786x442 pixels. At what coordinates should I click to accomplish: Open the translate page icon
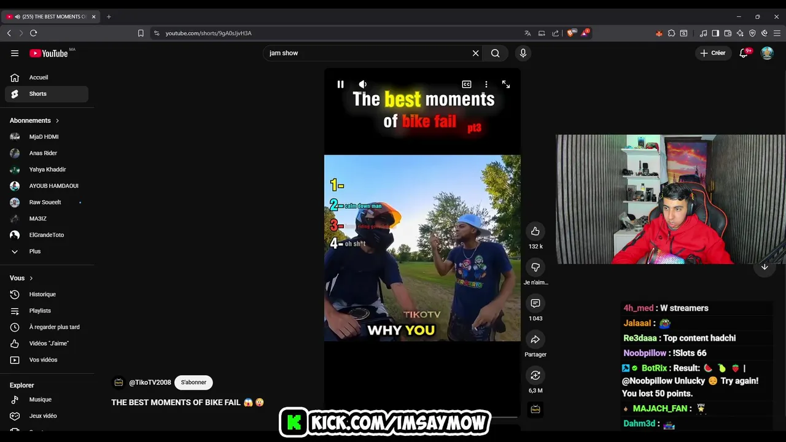click(527, 33)
